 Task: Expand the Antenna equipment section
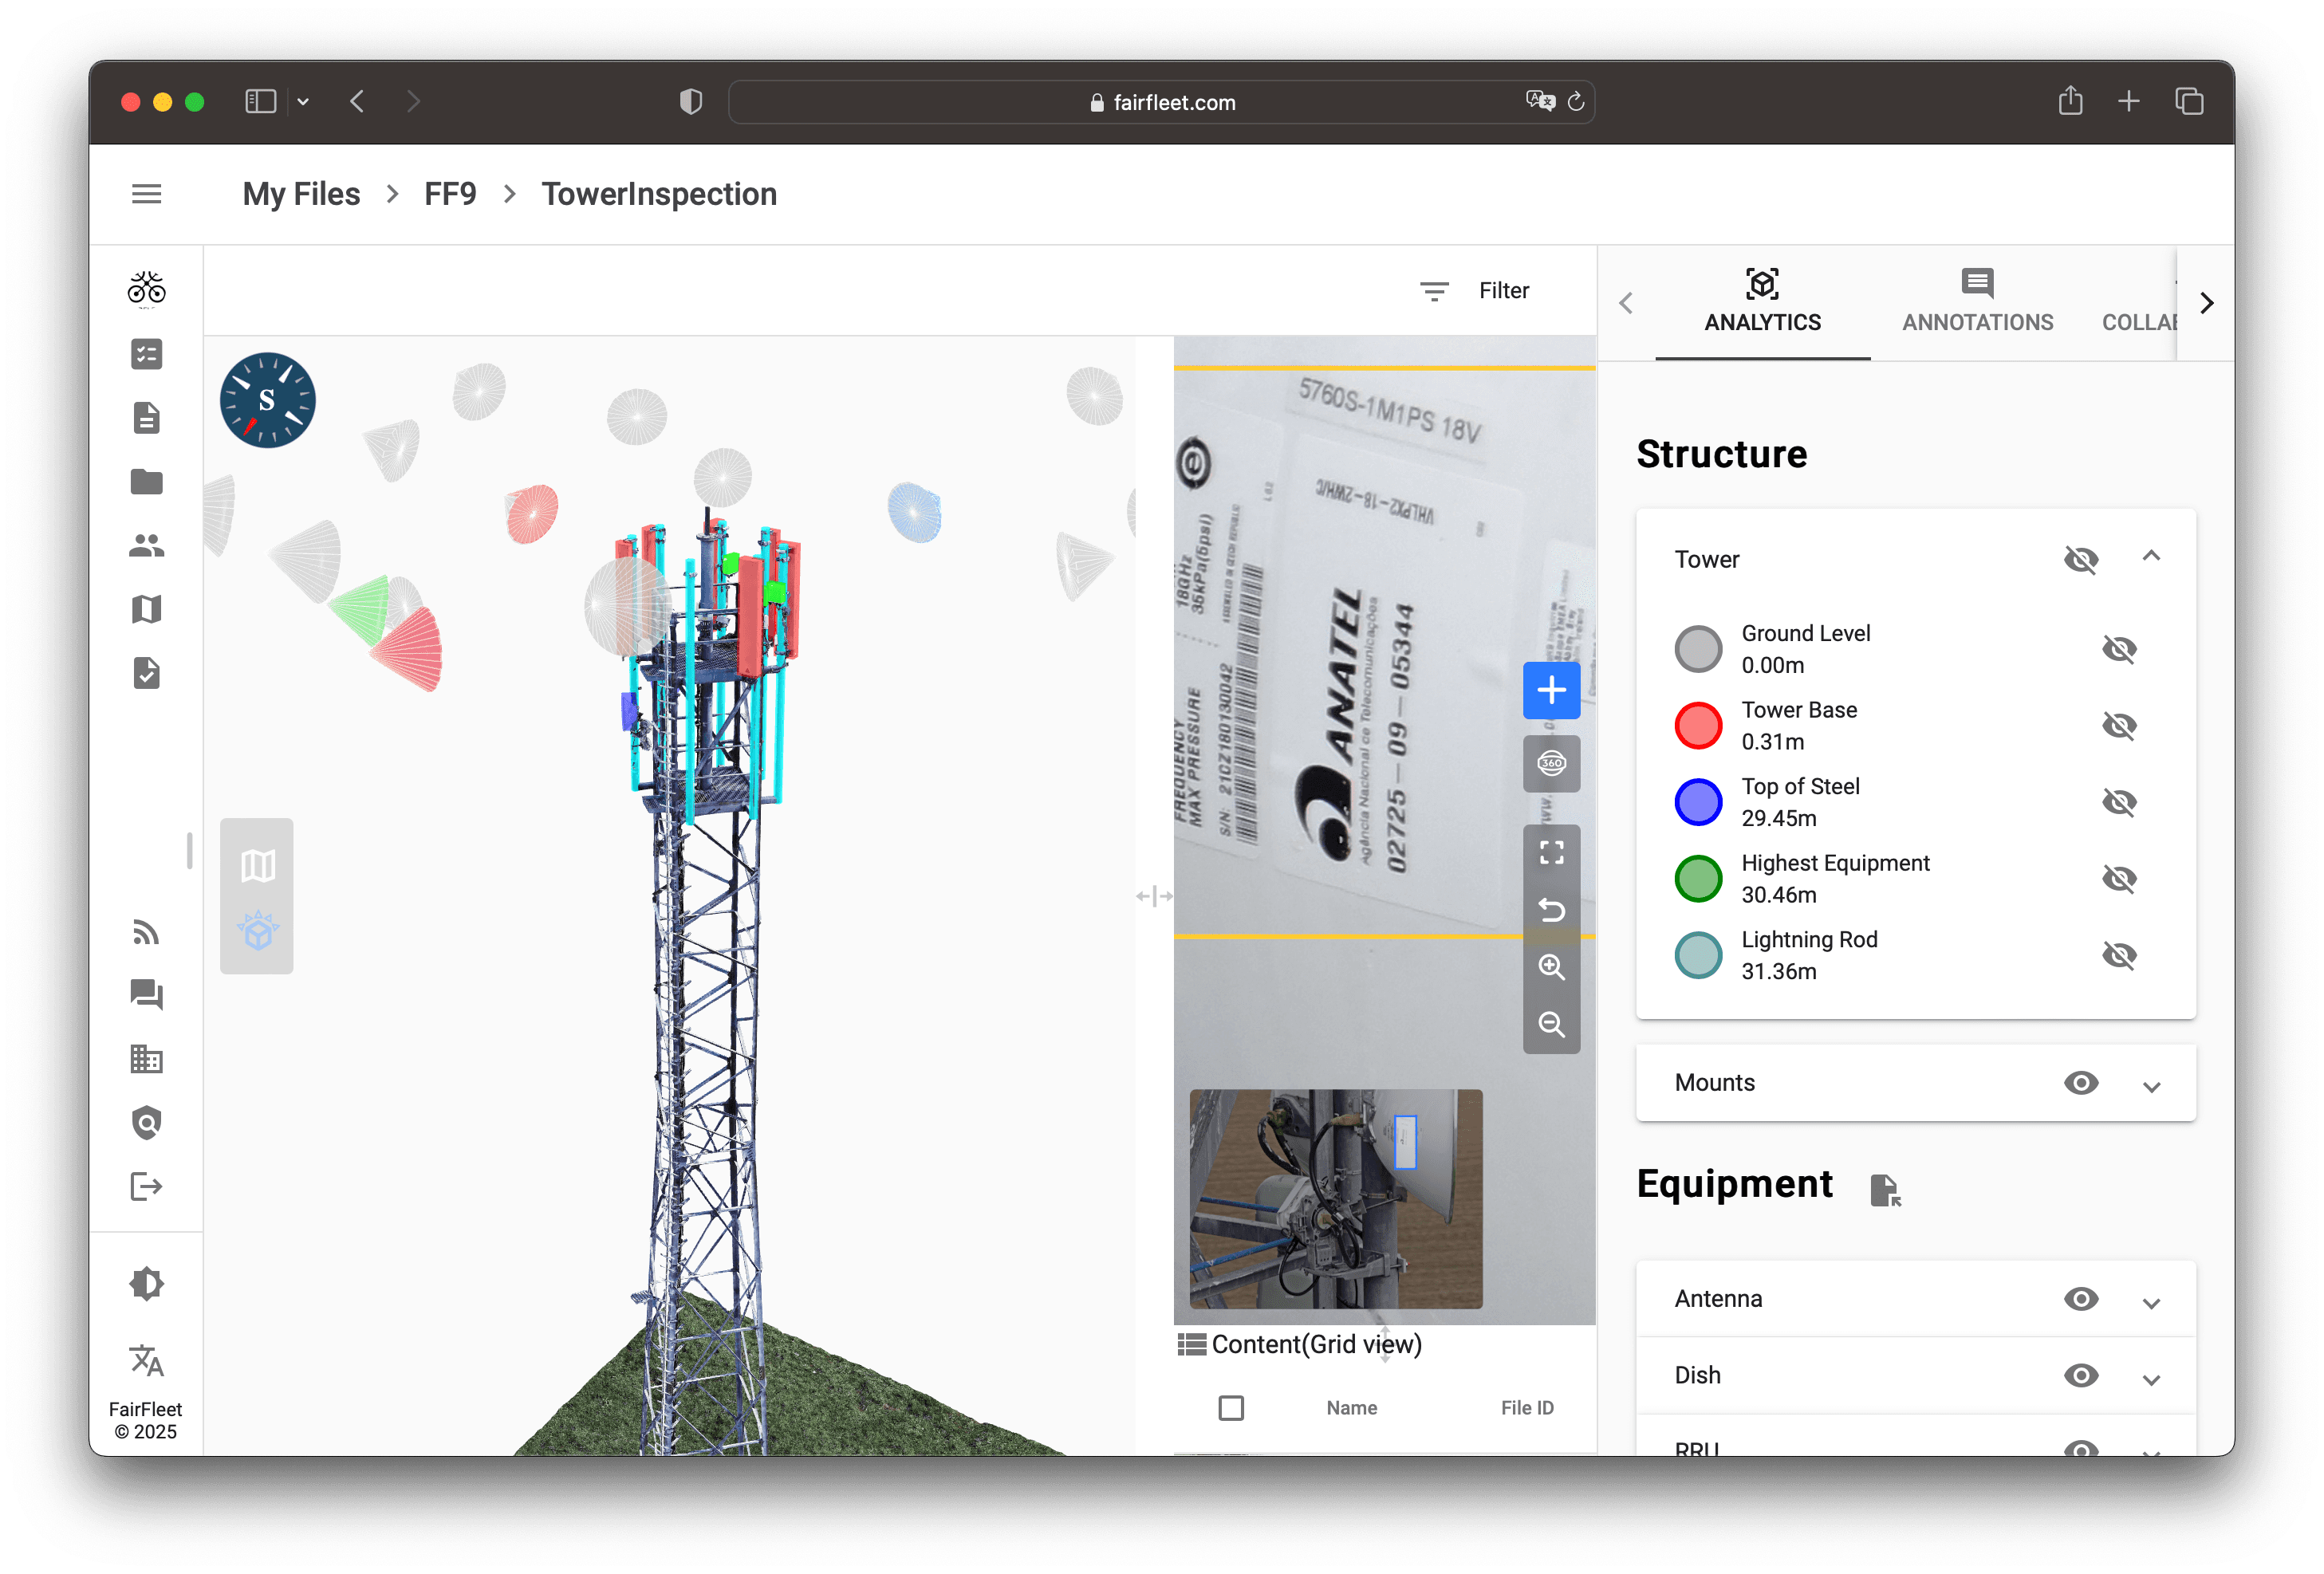[2151, 1302]
